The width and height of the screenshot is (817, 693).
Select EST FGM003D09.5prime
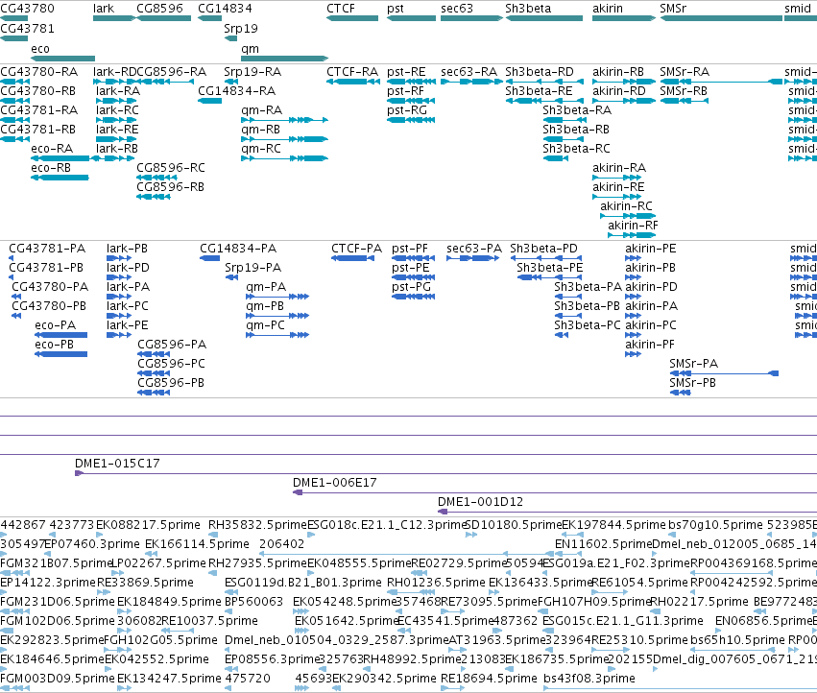click(x=58, y=679)
